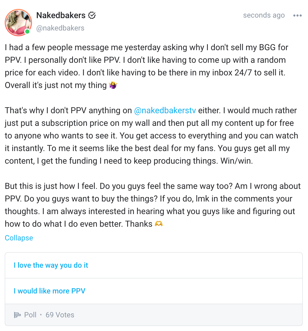
Task: Vote "I love the way you do it"
Action: (x=51, y=265)
